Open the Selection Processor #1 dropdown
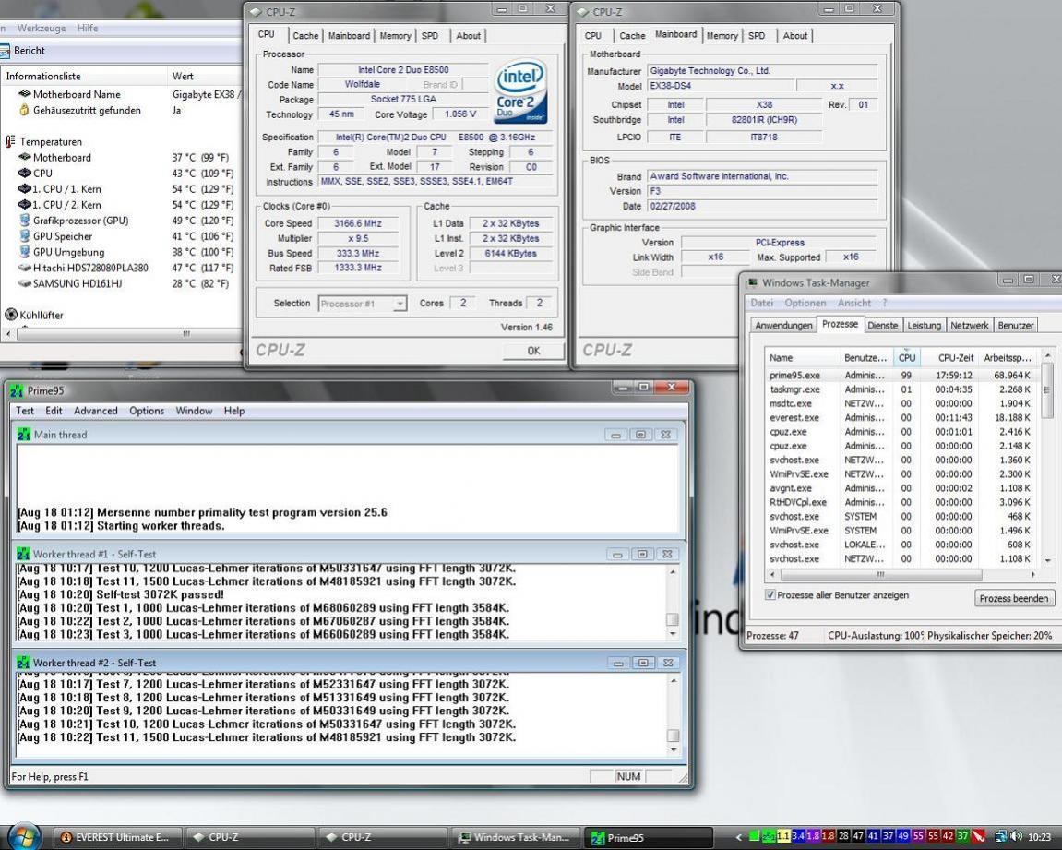Screen dimensions: 1062x850 pos(363,304)
